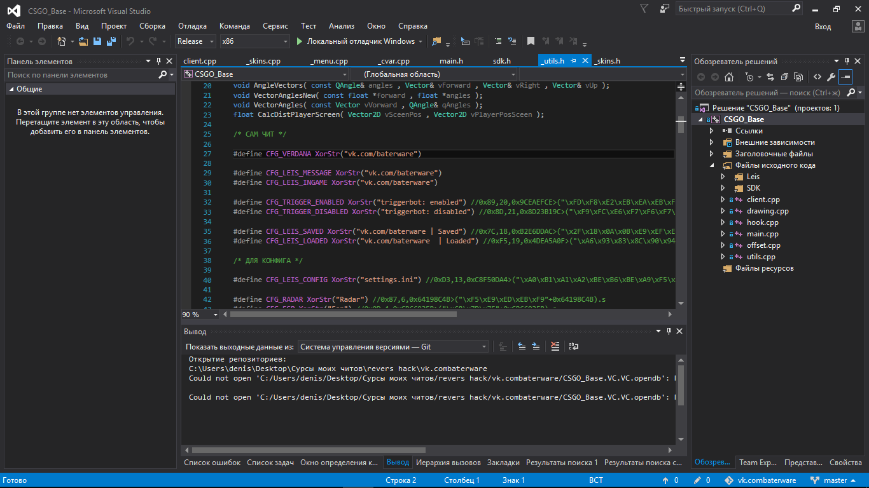Click the search icon in the Toolbox panel
869x488 pixels.
[163, 75]
